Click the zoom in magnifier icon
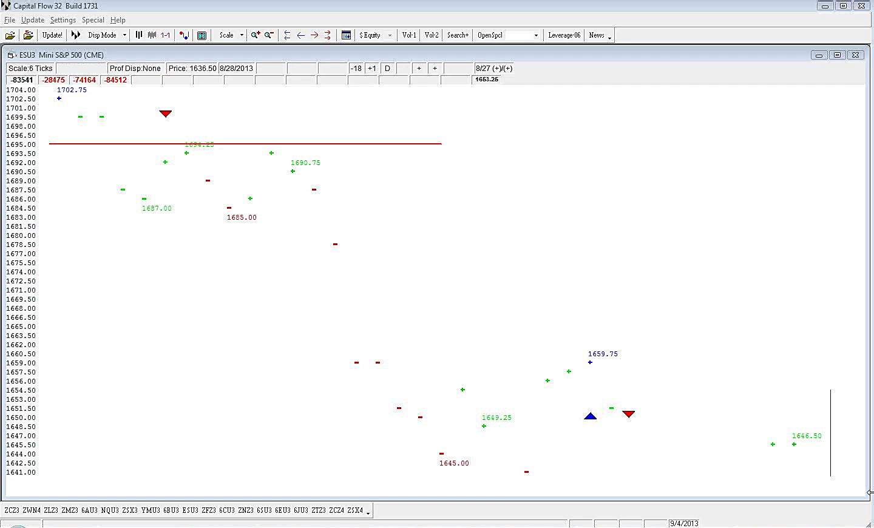The image size is (874, 528). [256, 35]
